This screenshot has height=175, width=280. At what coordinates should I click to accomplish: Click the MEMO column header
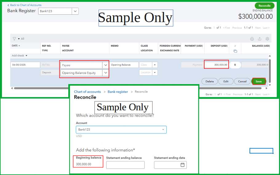[x=115, y=46]
